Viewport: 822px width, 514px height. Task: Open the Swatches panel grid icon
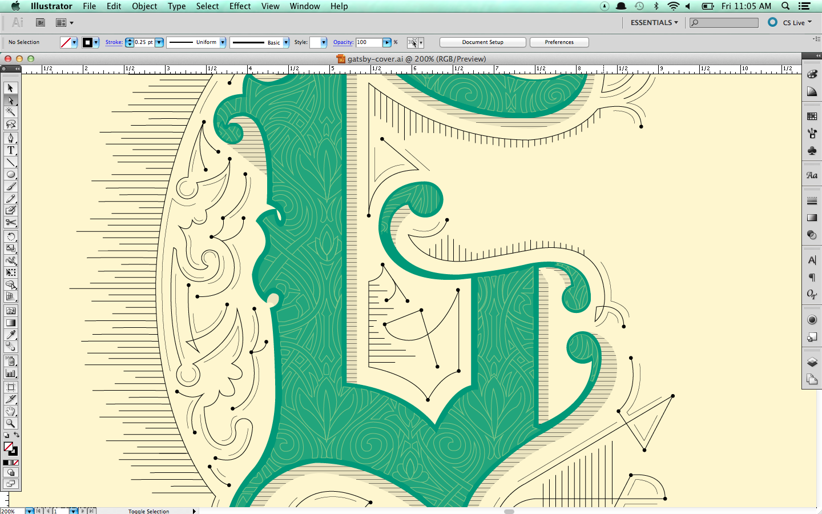(x=812, y=116)
